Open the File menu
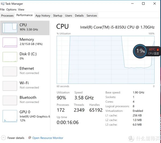Viewport: 161px width, 143px height. 2,10
